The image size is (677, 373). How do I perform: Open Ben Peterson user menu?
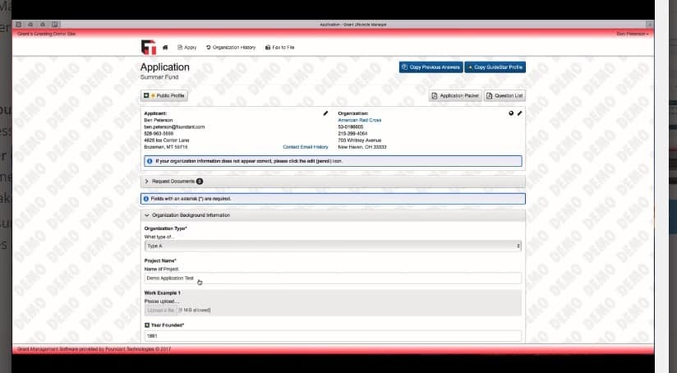click(x=632, y=34)
